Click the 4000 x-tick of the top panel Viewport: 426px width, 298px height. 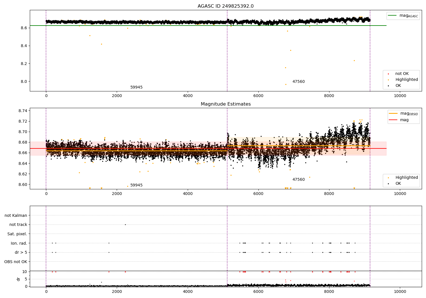pos(188,96)
